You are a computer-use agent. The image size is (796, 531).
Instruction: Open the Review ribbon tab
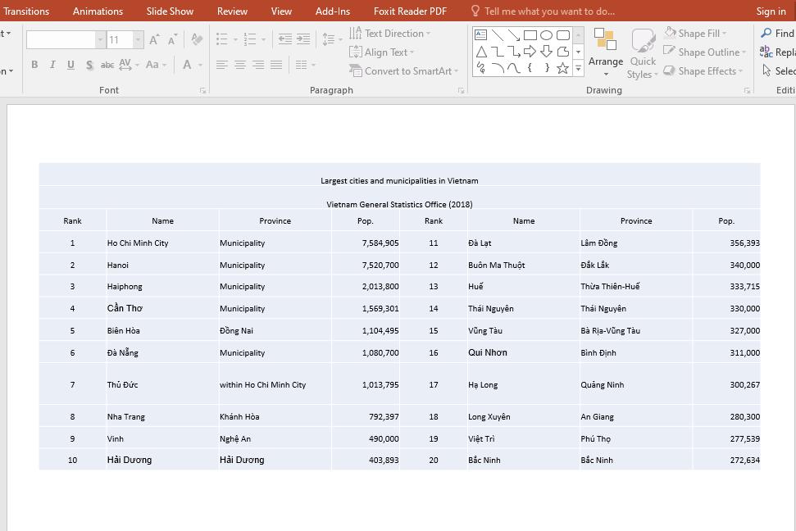point(232,11)
